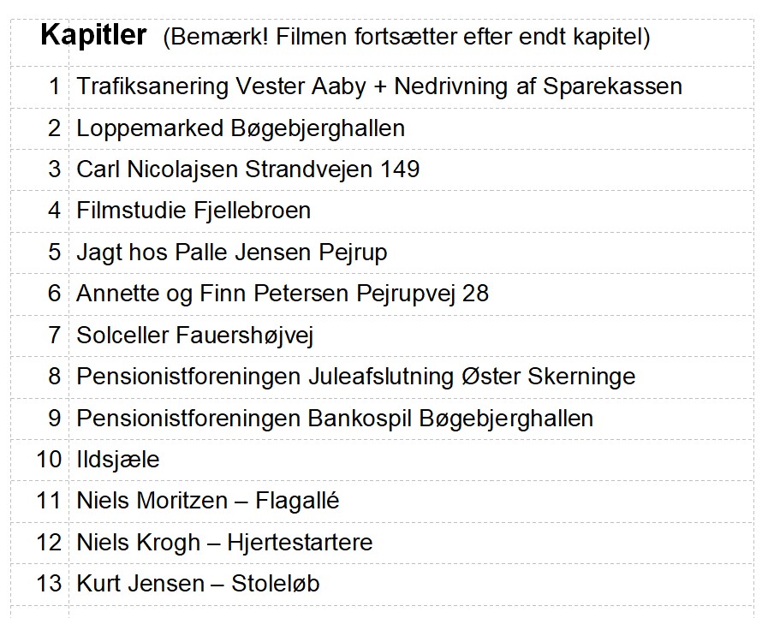Open Niels Moritzen – Flagallé chapter
The image size is (762, 618).
point(208,501)
